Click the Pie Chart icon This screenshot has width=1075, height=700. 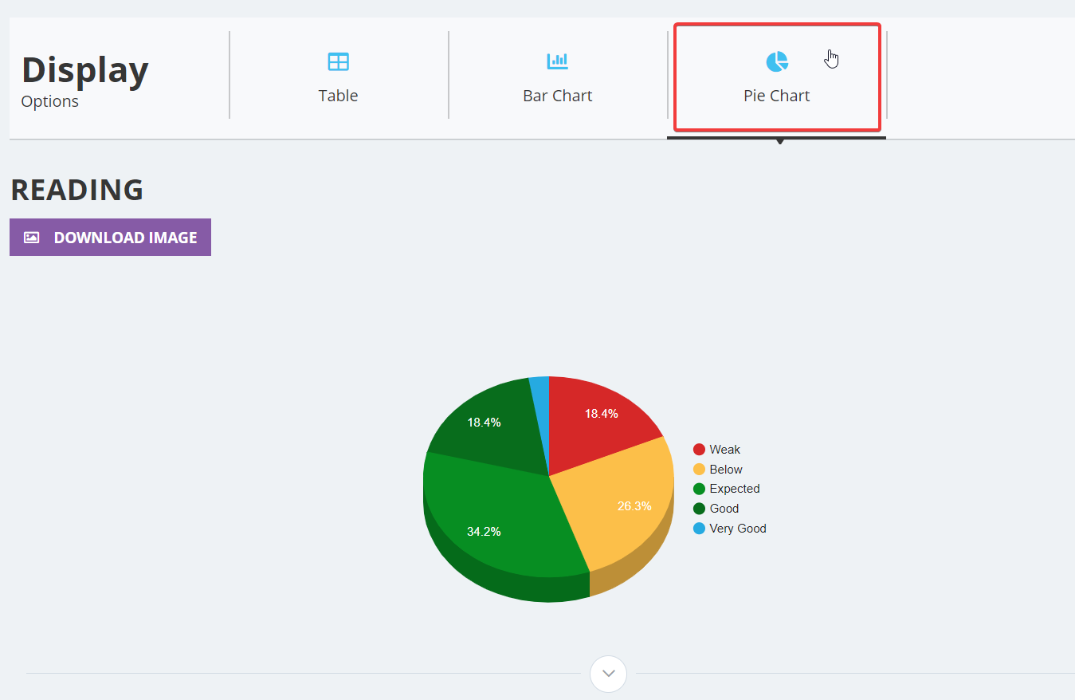[x=777, y=61]
